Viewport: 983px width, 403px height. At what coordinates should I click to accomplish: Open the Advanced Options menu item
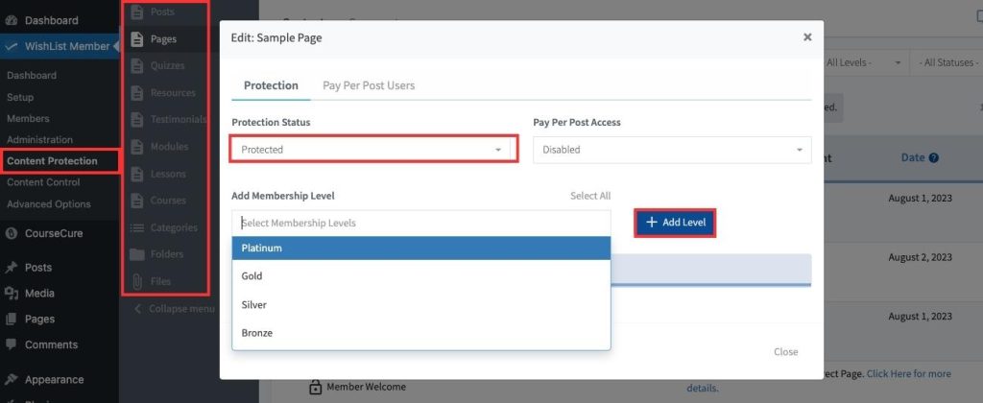coord(48,203)
